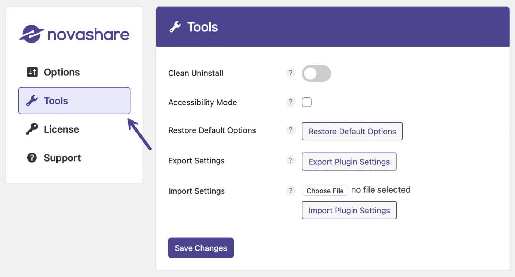Screen dimensions: 515x277
Task: Click Export Plugin Settings
Action: tap(349, 162)
